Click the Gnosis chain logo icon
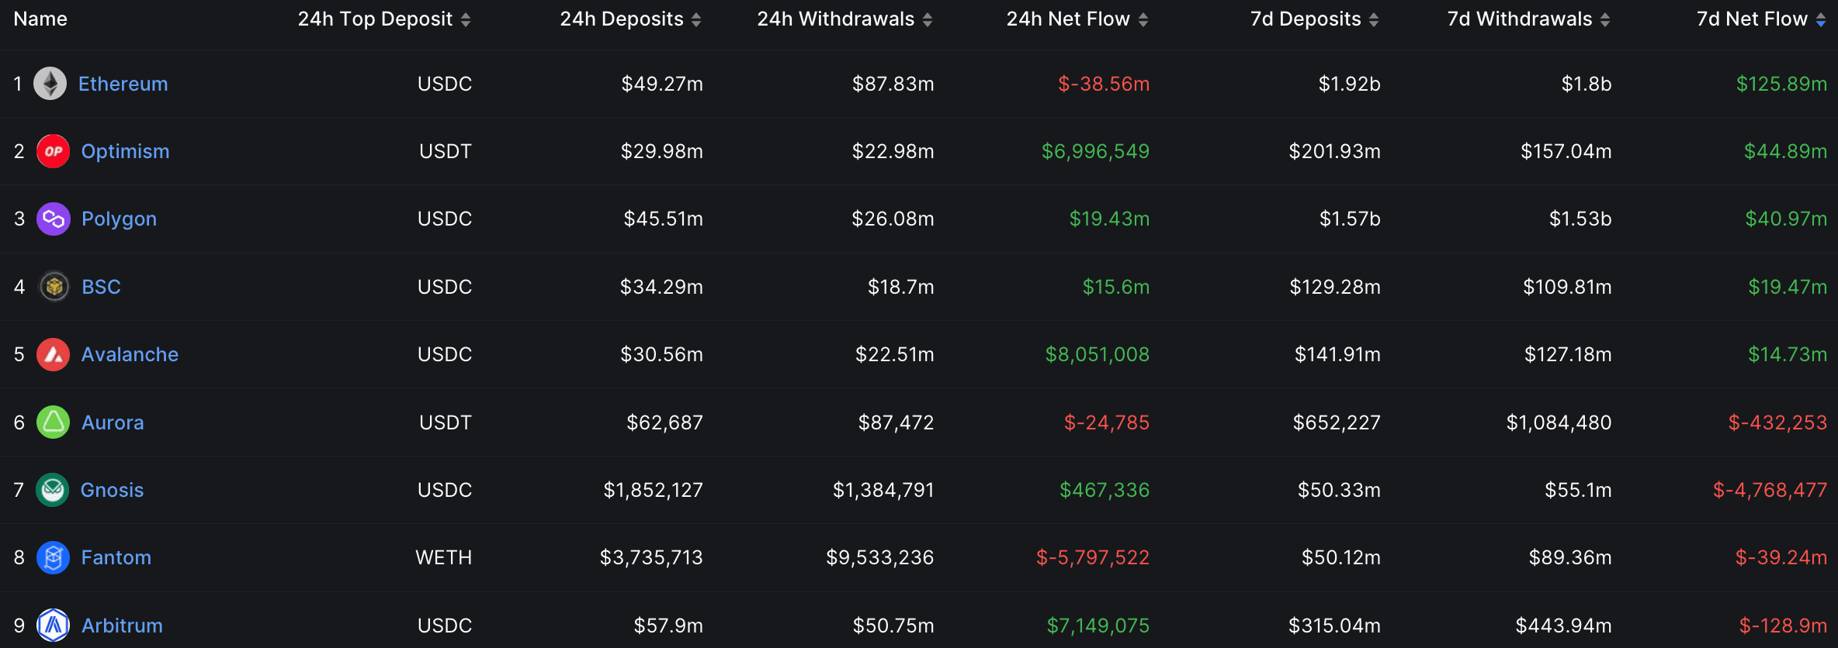Screen dimensions: 1838x648 (53, 490)
